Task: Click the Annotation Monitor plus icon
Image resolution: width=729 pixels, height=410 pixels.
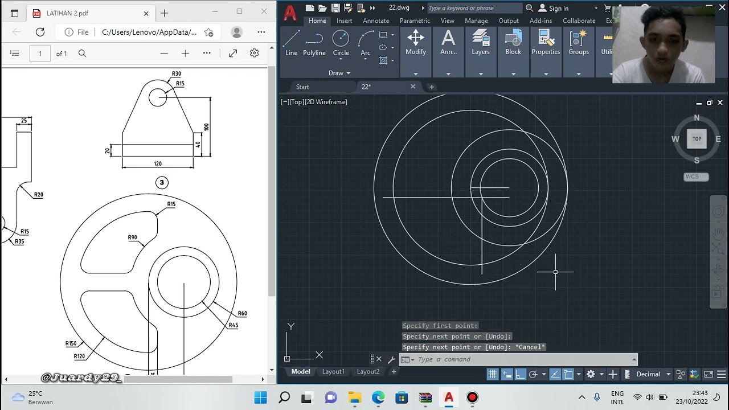Action: pos(613,374)
